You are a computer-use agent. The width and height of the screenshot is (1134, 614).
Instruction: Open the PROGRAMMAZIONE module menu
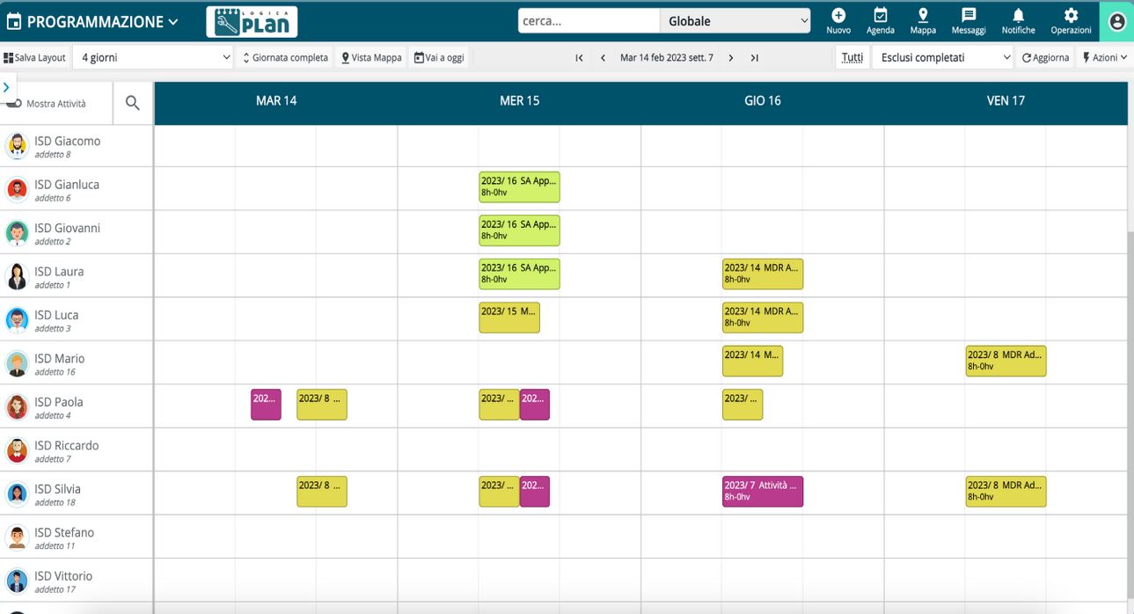click(92, 22)
